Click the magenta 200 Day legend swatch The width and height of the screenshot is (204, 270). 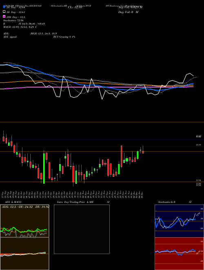[4, 16]
